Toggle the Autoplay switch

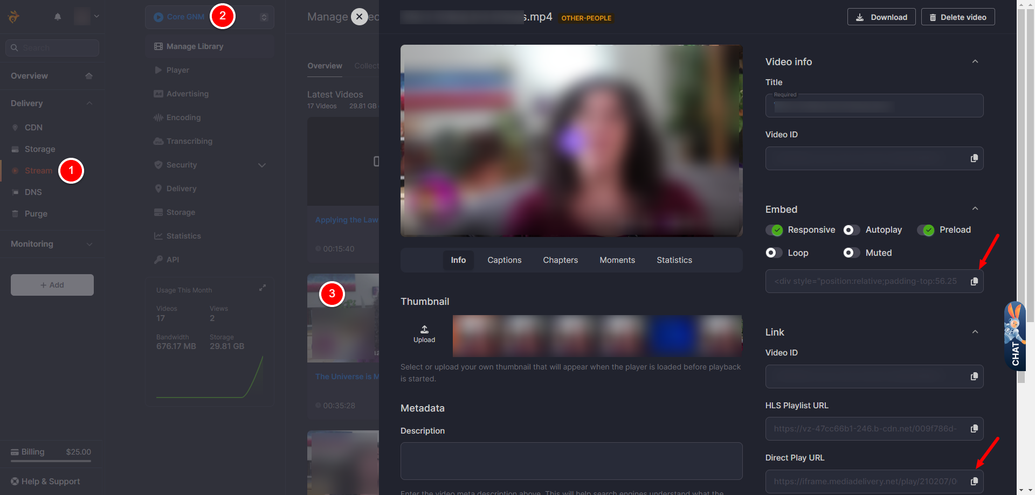(852, 230)
